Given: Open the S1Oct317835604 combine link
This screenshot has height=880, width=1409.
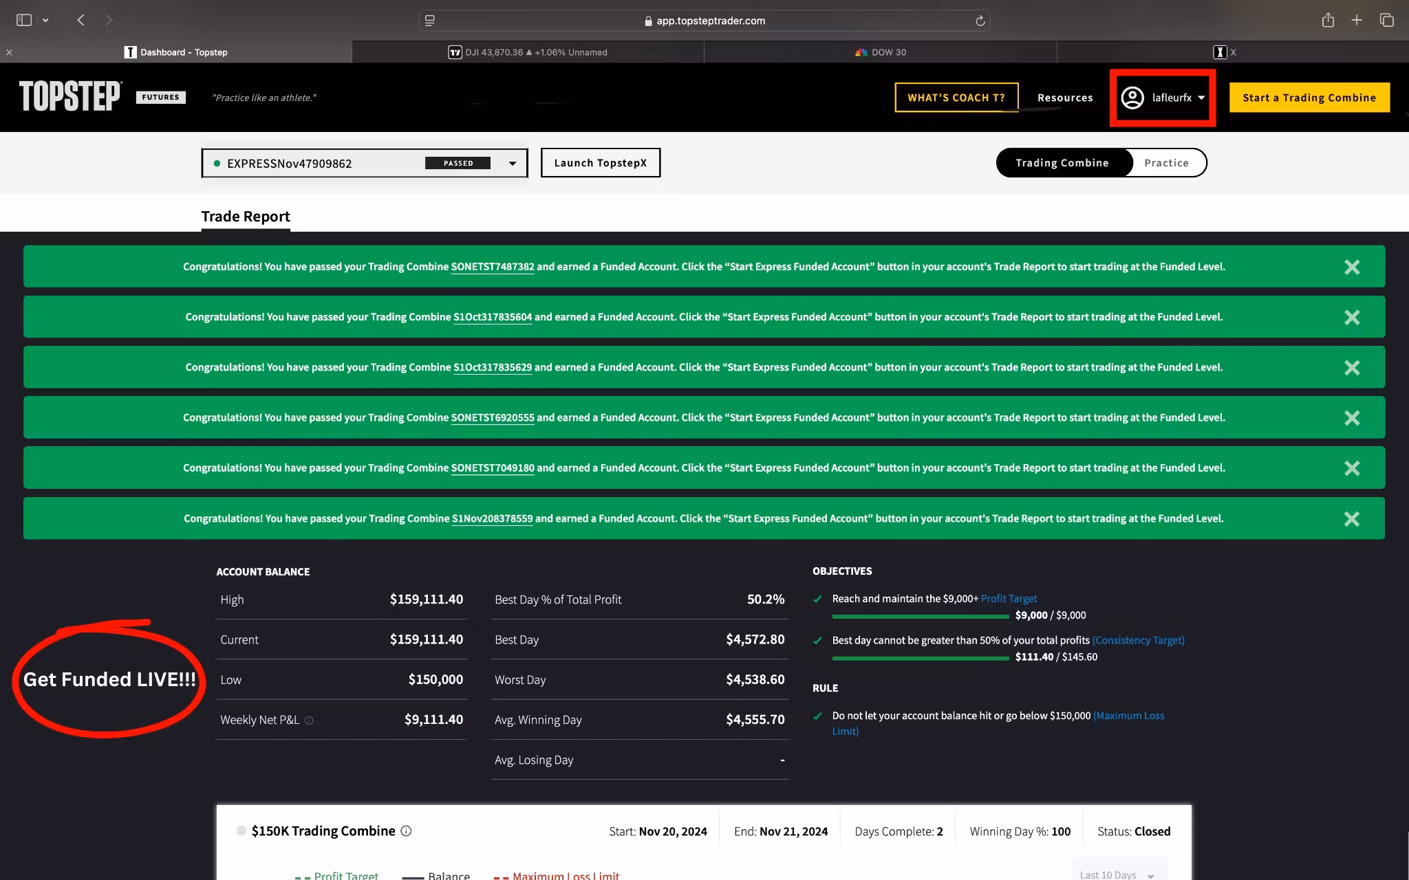Looking at the screenshot, I should coord(493,317).
